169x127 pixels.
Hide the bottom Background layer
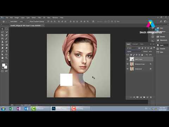click(127, 69)
